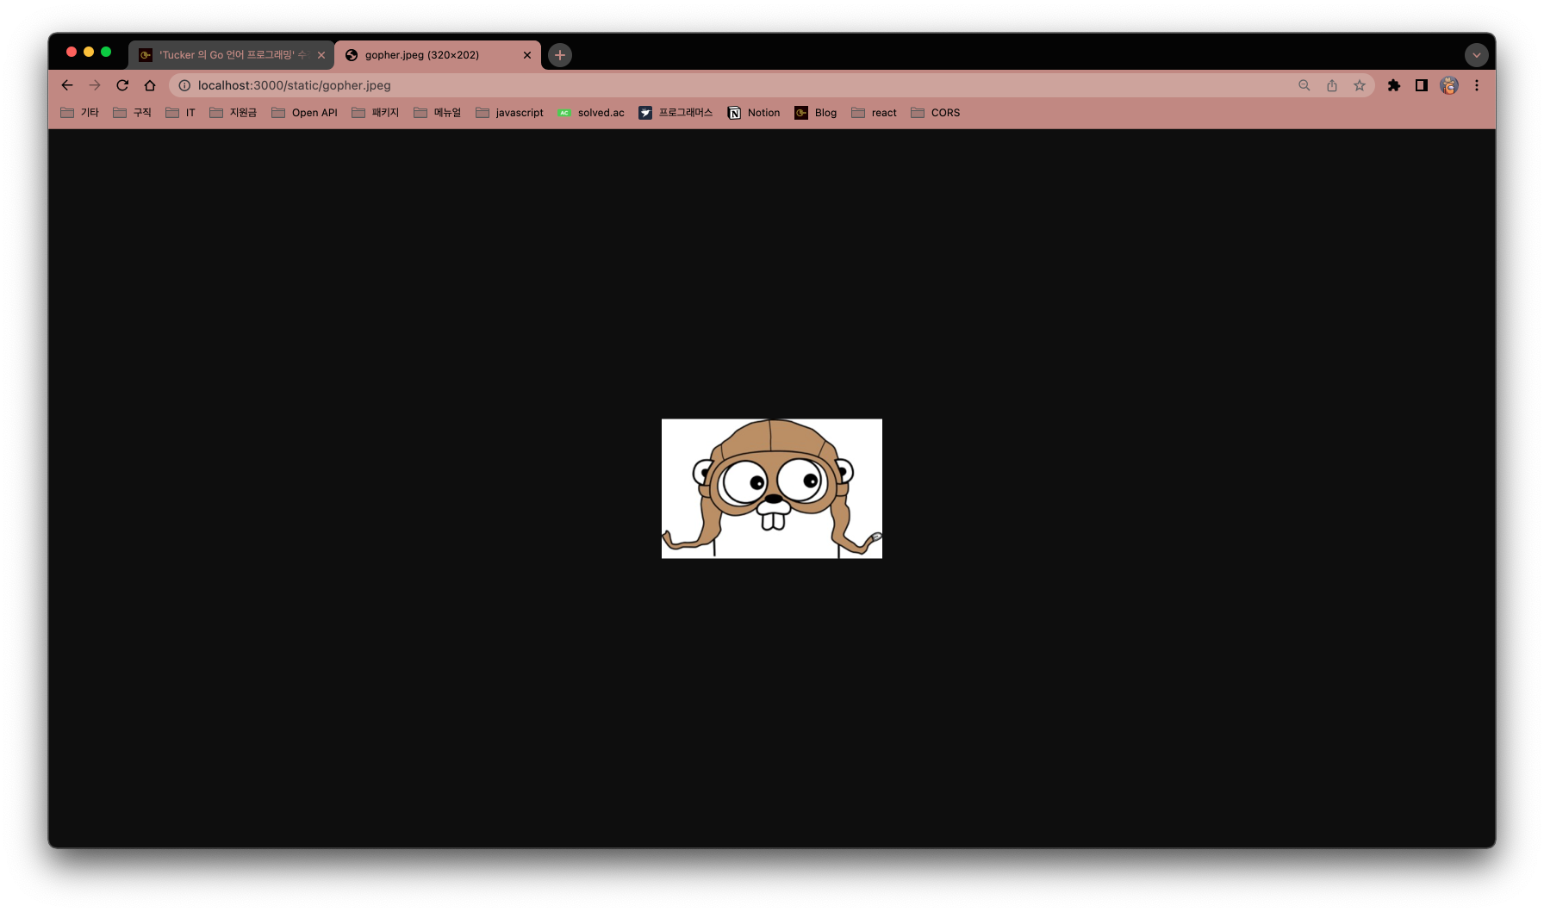Open the Chrome three-dot menu
1544x912 pixels.
pos(1477,85)
